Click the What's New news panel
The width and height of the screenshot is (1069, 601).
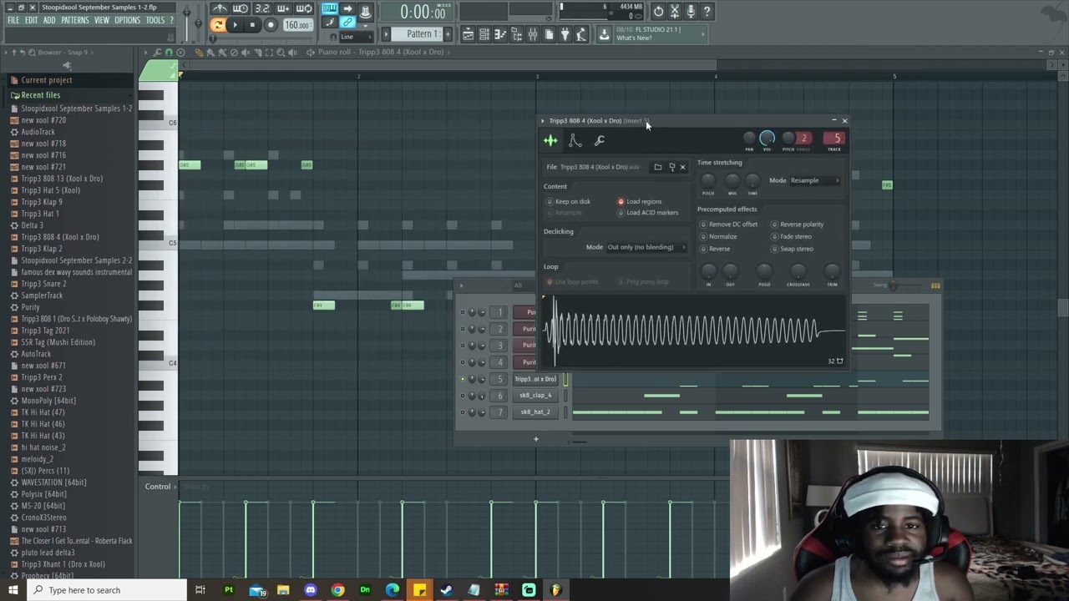click(x=660, y=33)
